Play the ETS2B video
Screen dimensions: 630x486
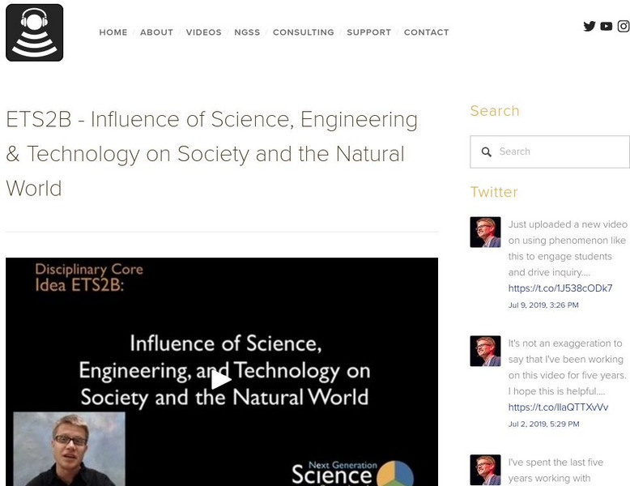(x=221, y=379)
